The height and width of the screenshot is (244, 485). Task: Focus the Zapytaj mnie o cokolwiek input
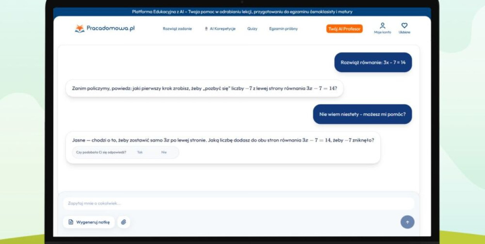coord(238,203)
